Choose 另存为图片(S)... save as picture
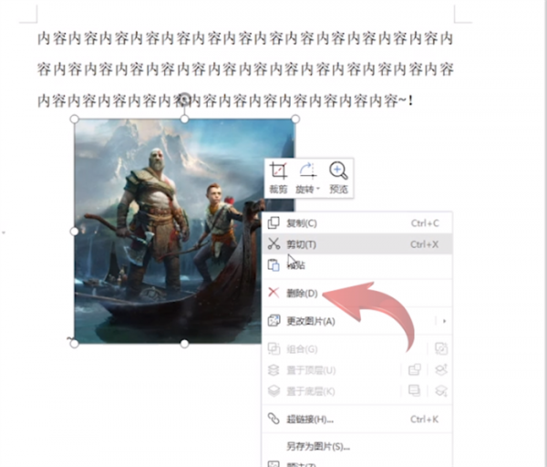This screenshot has height=467, width=547. [356, 446]
